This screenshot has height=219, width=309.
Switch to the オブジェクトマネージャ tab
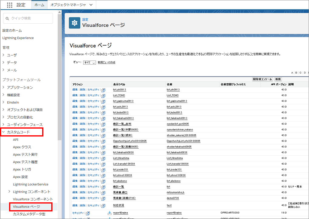point(68,5)
